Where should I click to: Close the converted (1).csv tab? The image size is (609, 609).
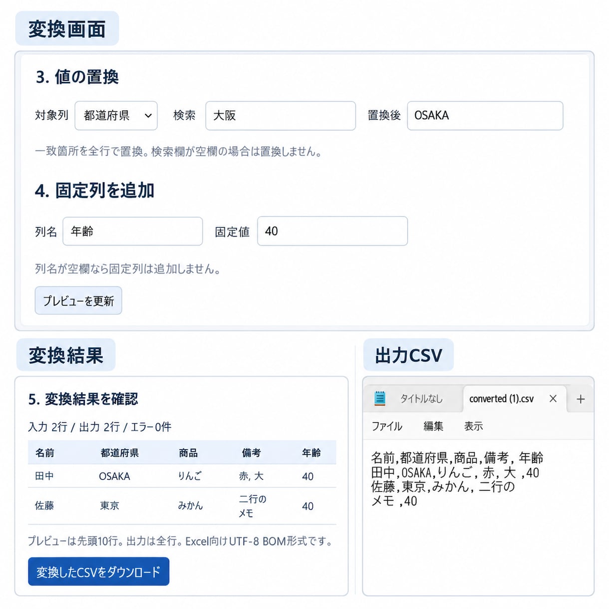tap(553, 398)
